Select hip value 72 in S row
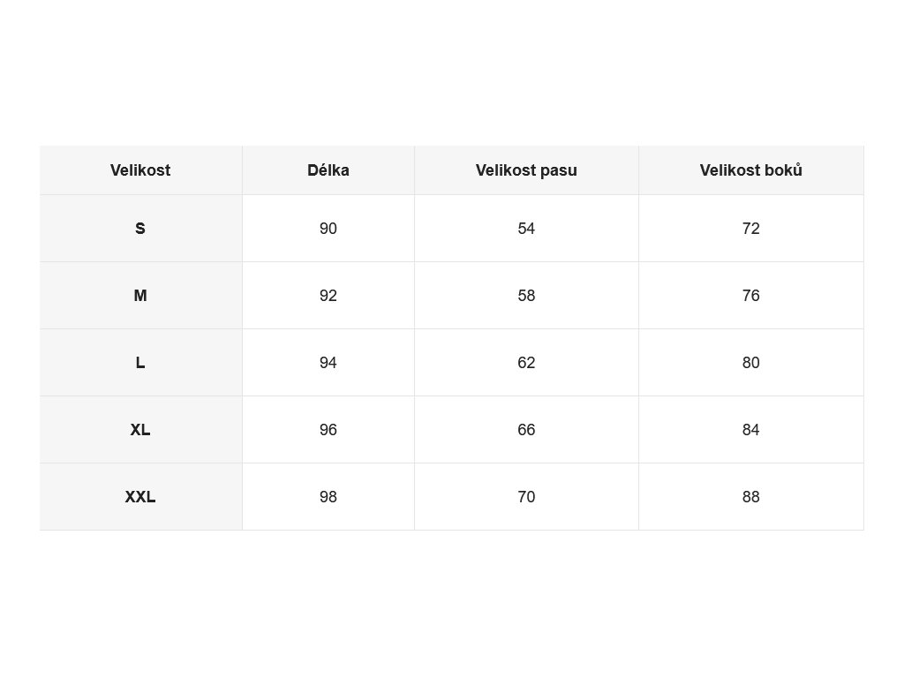Image resolution: width=904 pixels, height=678 pixels. (750, 229)
